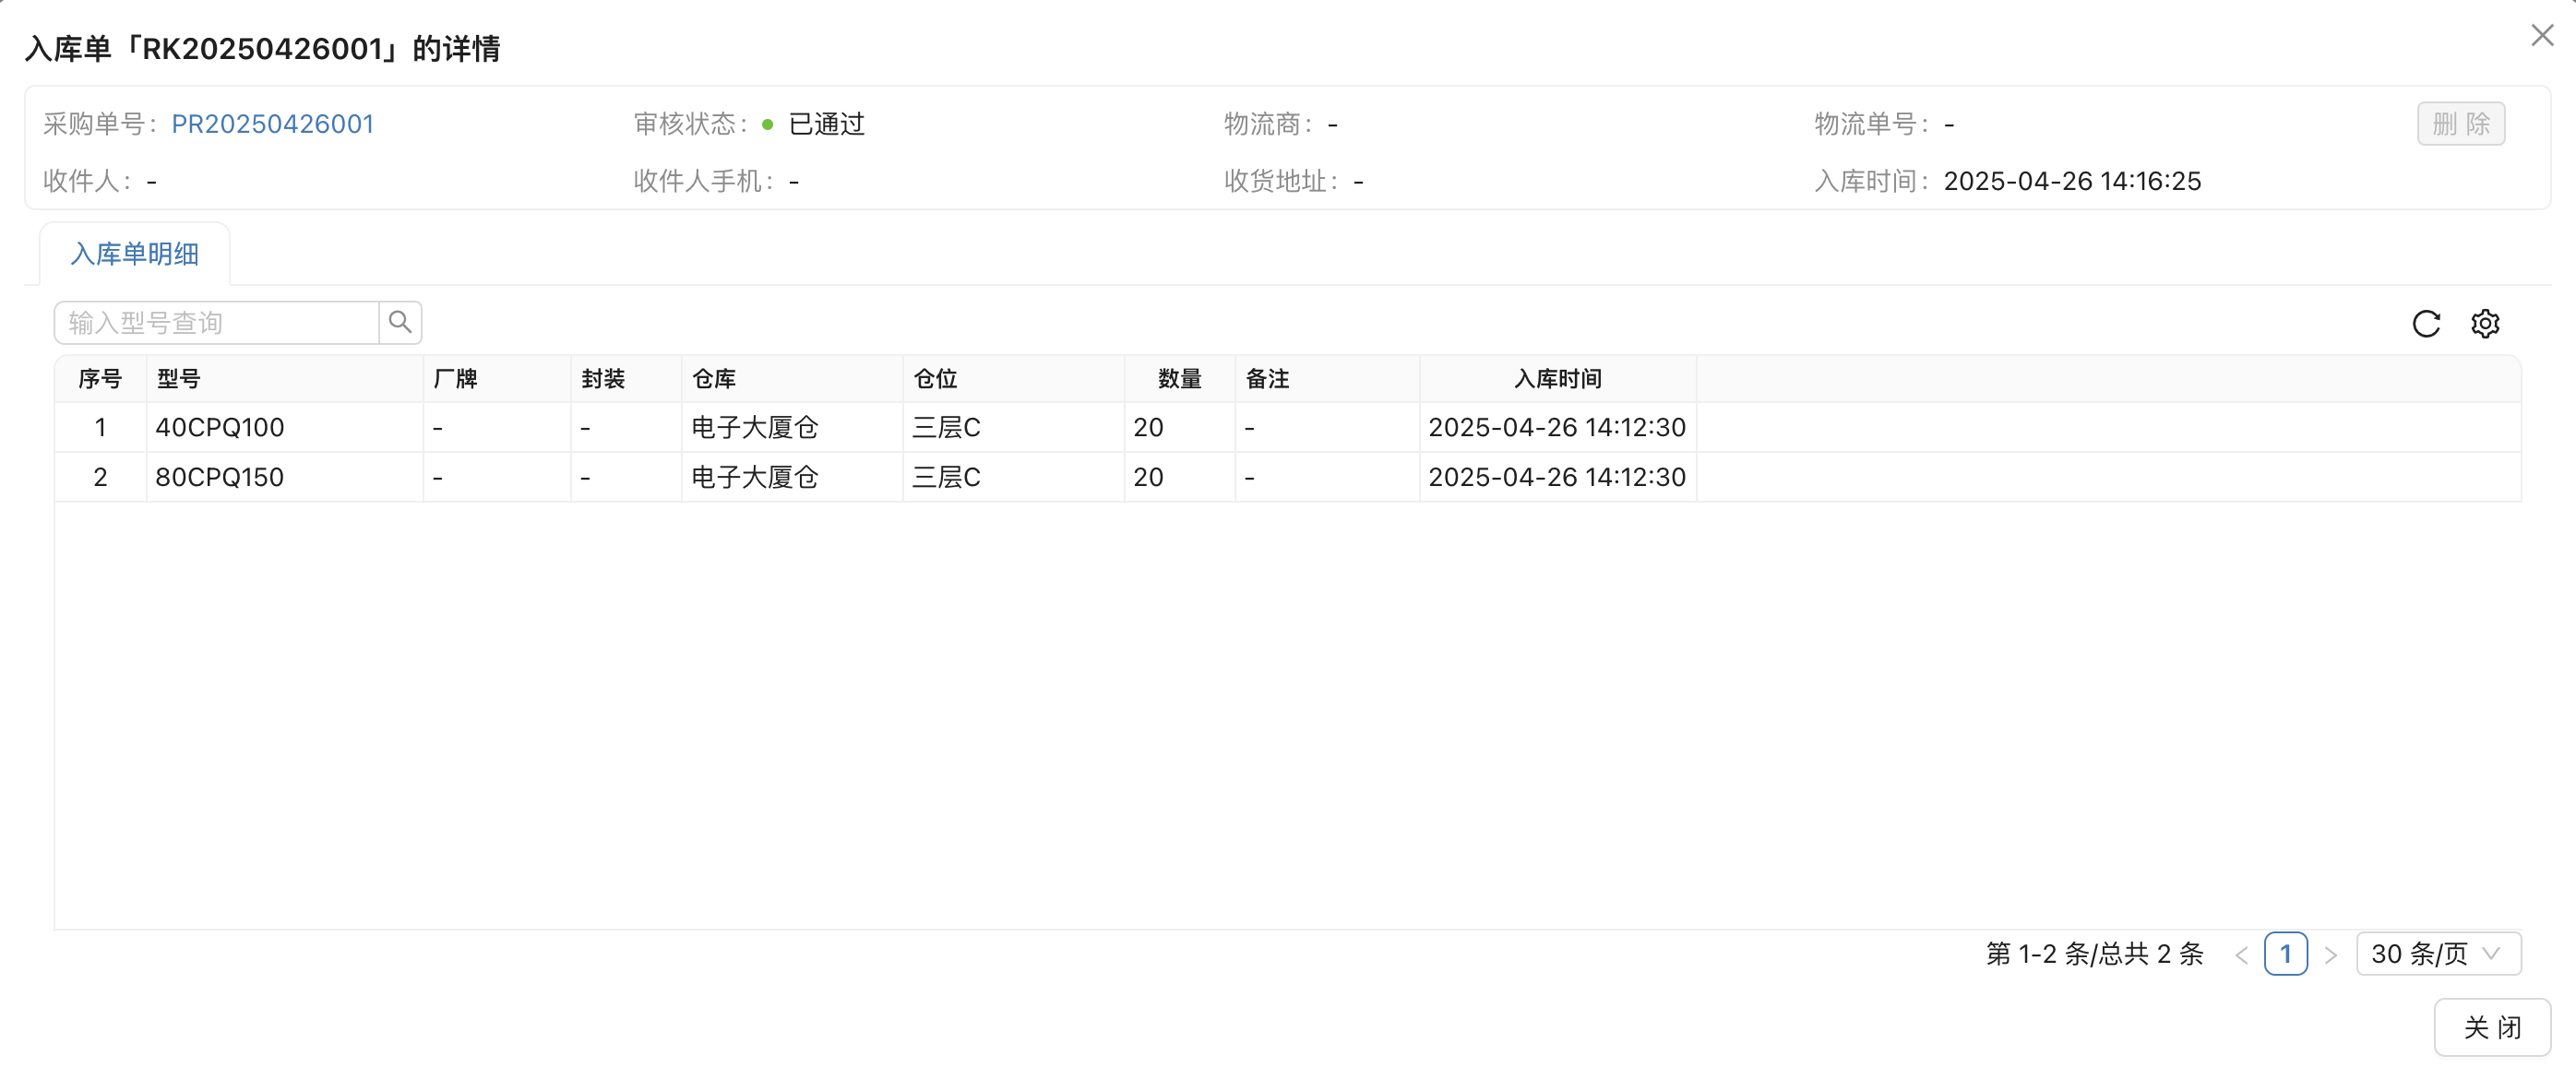The height and width of the screenshot is (1079, 2576).
Task: Expand the page size chevron
Action: pyautogui.click(x=2491, y=954)
